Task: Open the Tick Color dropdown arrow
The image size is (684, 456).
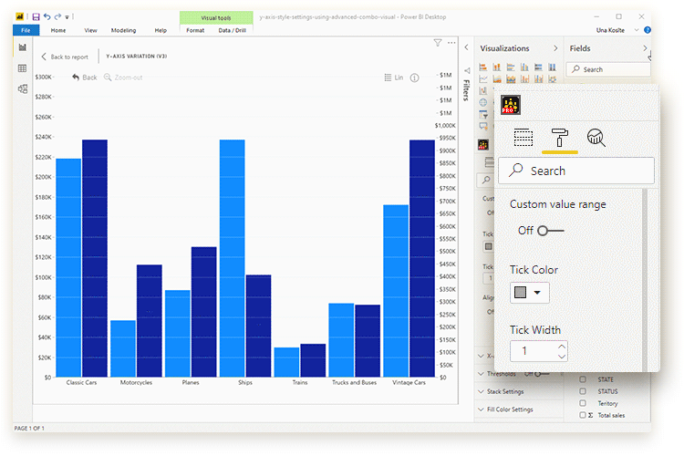Action: 537,293
